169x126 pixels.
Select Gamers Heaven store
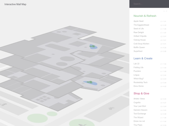(x=150, y=110)
